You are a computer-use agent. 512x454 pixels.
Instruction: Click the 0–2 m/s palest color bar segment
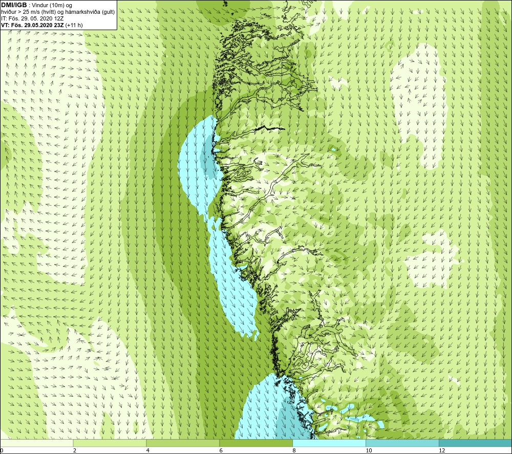coord(36,443)
